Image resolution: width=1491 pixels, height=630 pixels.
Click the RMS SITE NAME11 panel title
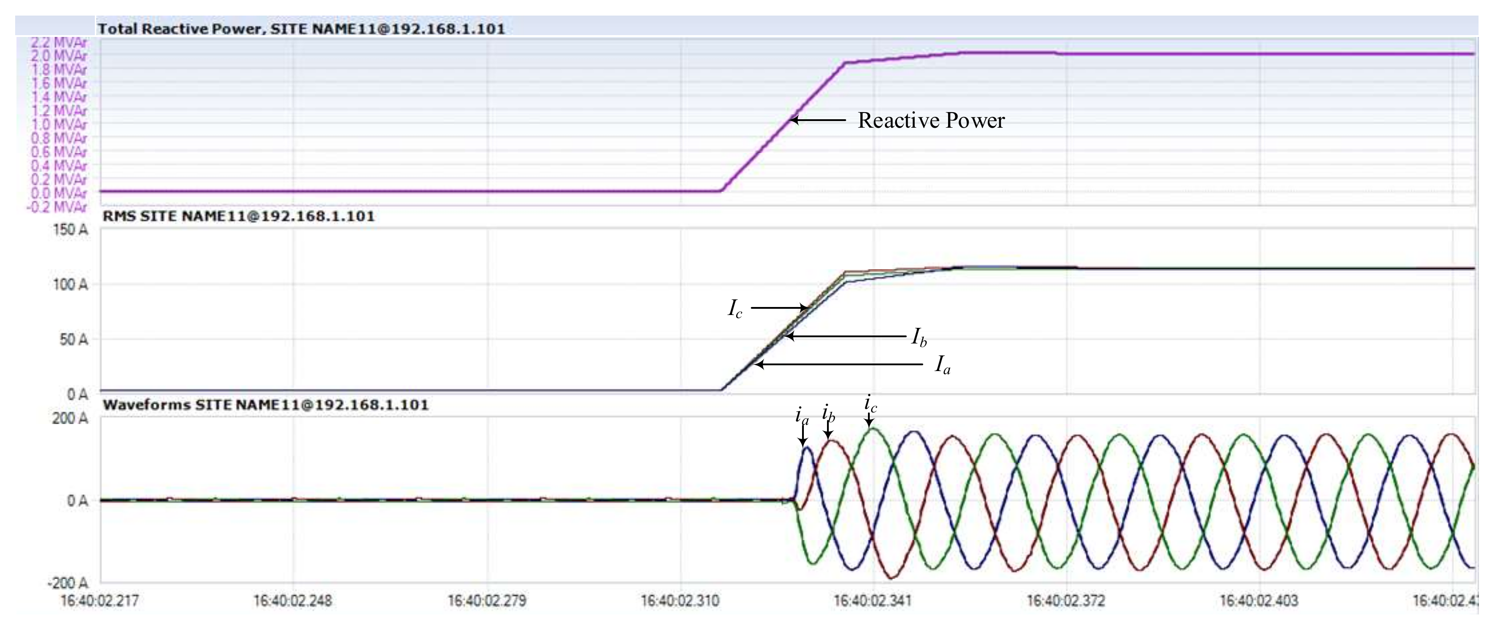point(238,216)
